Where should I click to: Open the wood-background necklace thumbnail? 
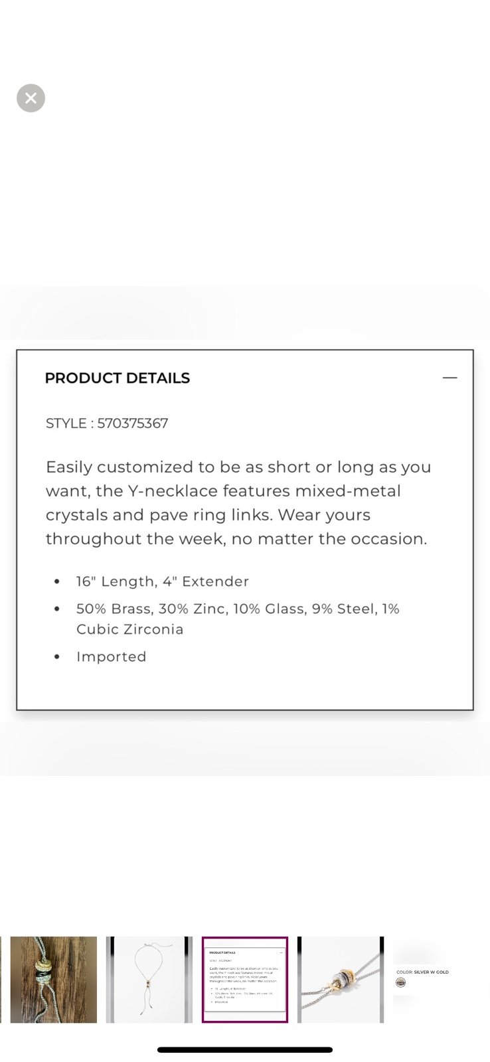[53, 980]
